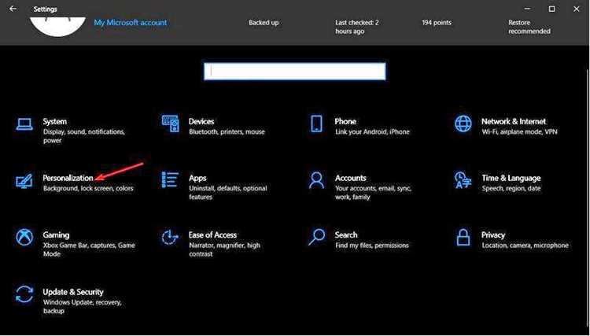Click the Backed up status item
Viewport: 590px width, 336px height.
[x=264, y=23]
